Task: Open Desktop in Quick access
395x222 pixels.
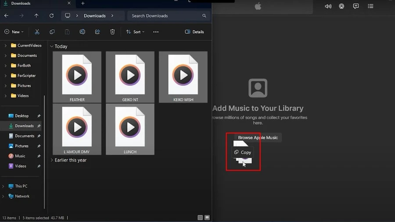Action: tap(22, 116)
